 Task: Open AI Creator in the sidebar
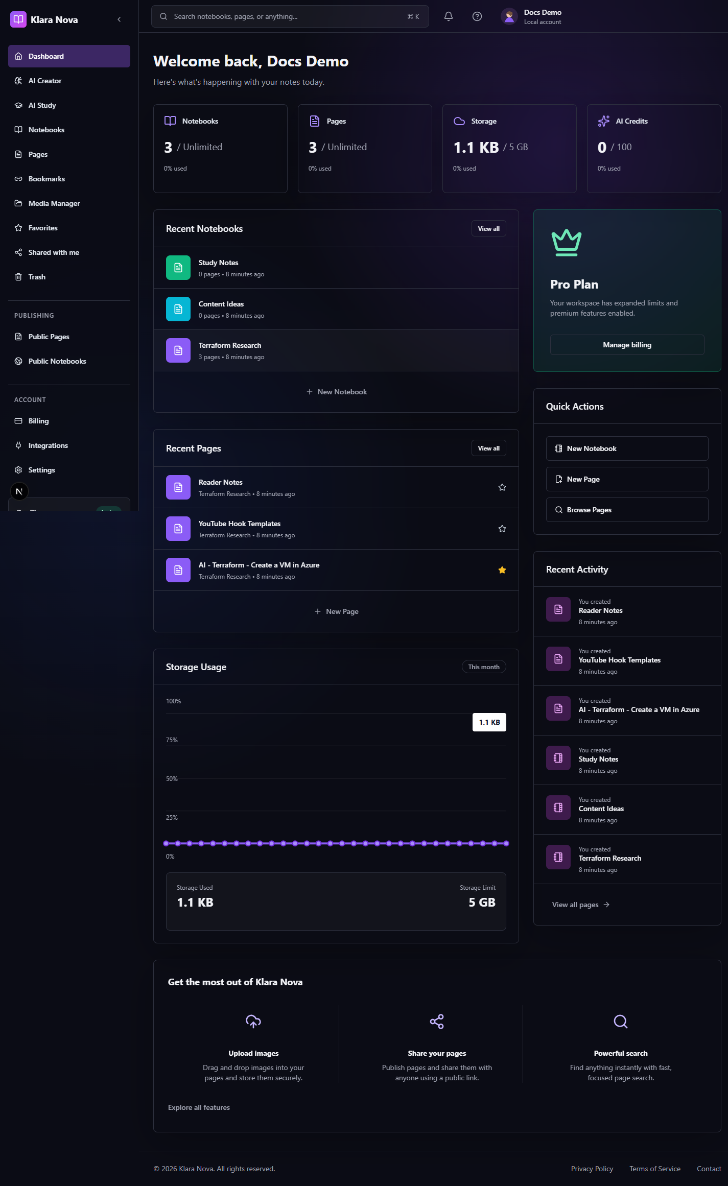[x=69, y=81]
